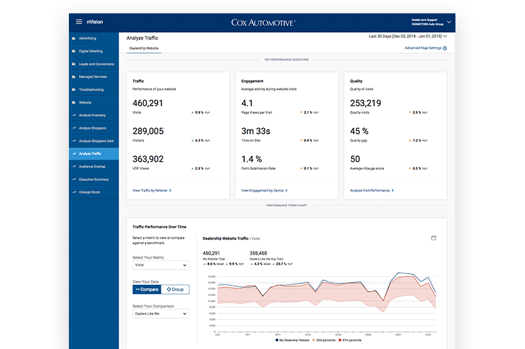Click the Advanced Page Settings gear icon
The height and width of the screenshot is (349, 525).
(445, 48)
